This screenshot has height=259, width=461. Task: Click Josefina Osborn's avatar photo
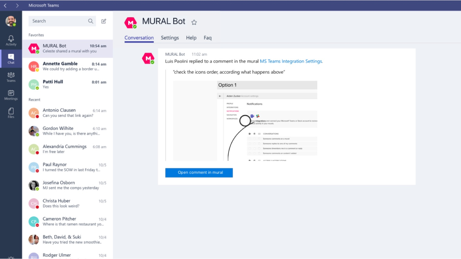pos(34,185)
